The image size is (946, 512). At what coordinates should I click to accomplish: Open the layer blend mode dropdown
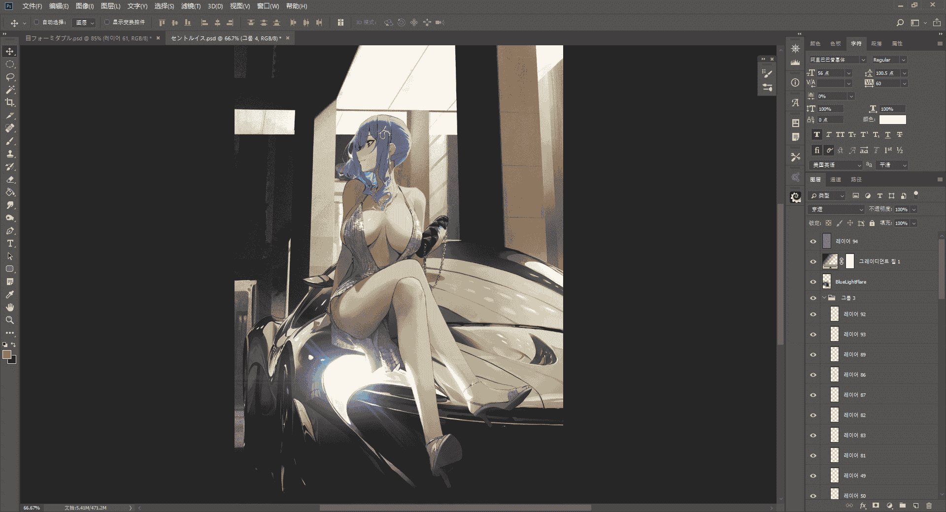[836, 209]
